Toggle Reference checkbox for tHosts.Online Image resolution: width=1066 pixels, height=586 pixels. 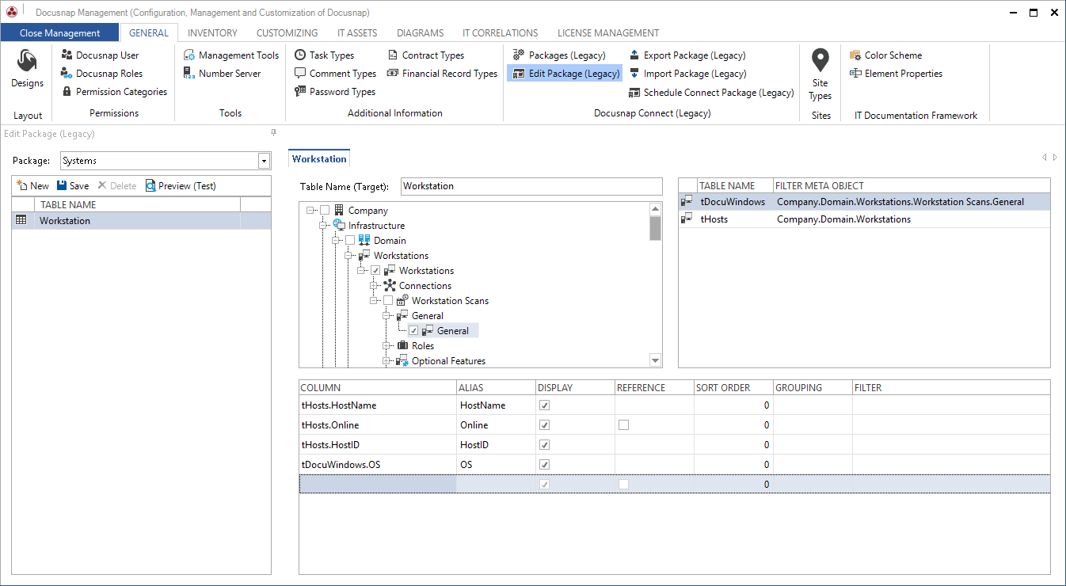coord(623,424)
